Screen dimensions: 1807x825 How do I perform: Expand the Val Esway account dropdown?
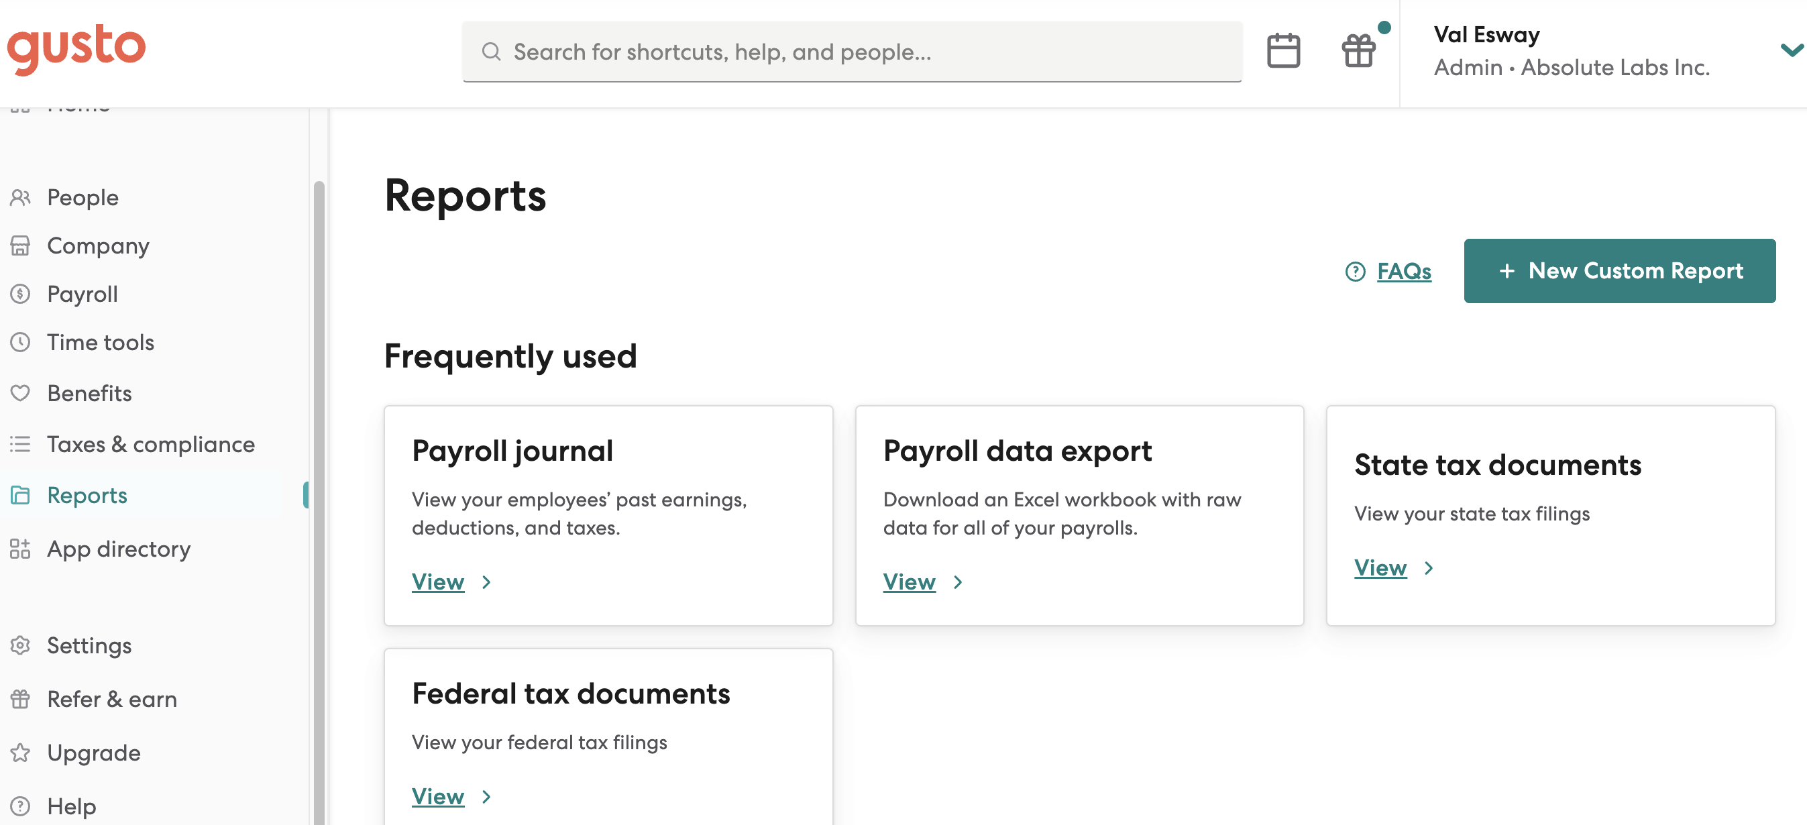pos(1791,50)
